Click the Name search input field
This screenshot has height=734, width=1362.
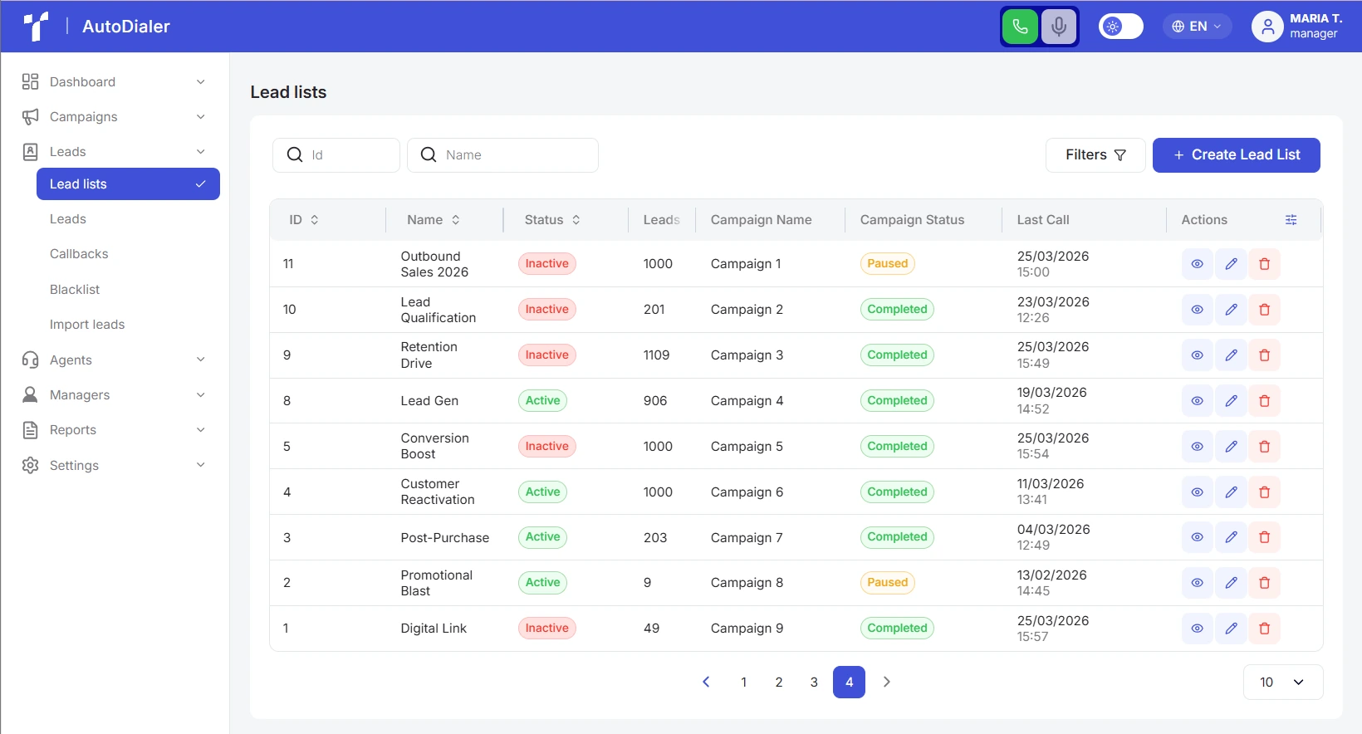pos(502,155)
